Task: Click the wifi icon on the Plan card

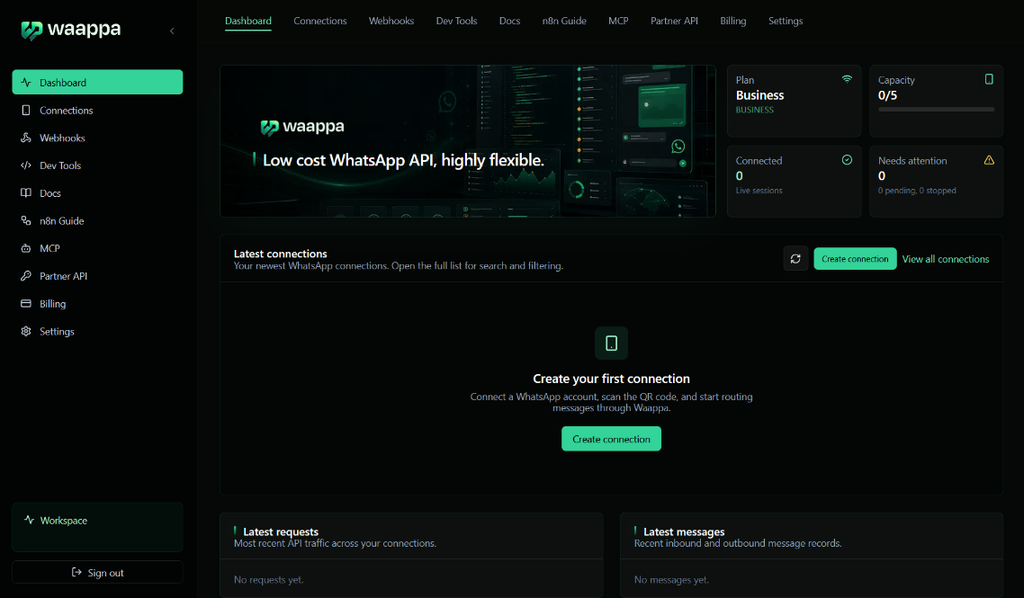Action: click(x=847, y=79)
